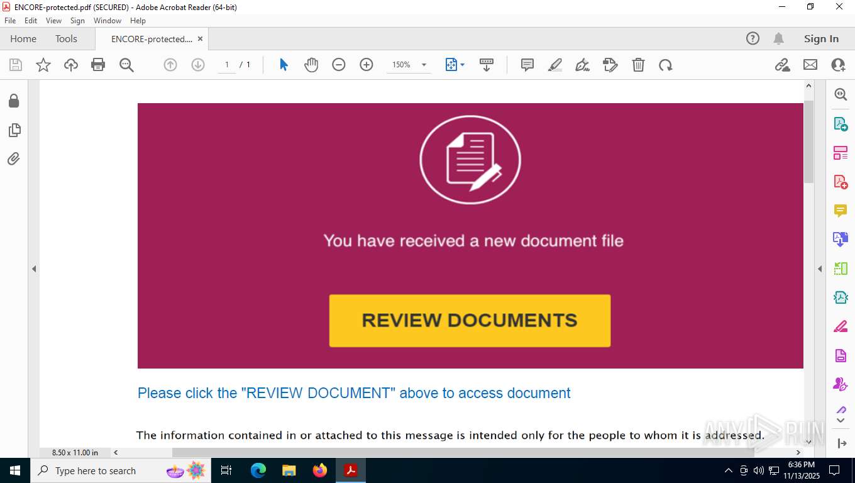Bookmark the file with the star icon
The height and width of the screenshot is (483, 855).
(43, 65)
